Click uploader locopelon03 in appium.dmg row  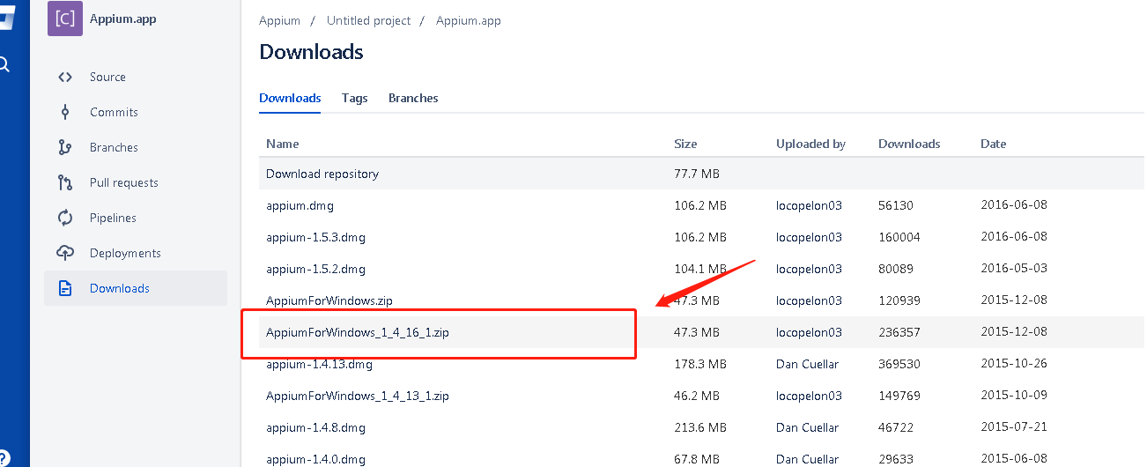click(x=809, y=205)
